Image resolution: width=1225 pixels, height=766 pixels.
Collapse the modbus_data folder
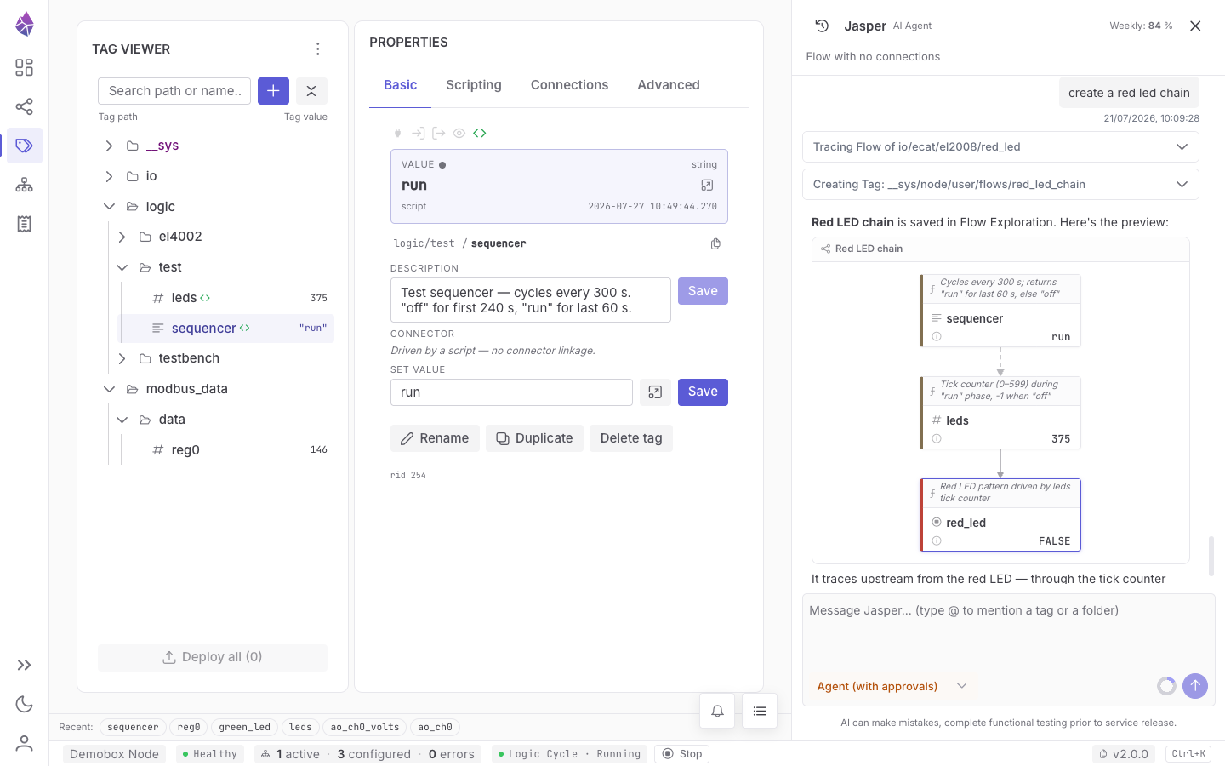coord(109,389)
